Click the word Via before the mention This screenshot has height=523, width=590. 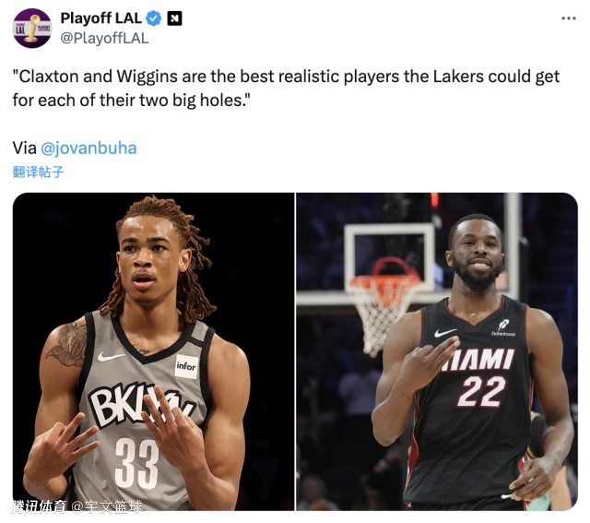(x=25, y=148)
